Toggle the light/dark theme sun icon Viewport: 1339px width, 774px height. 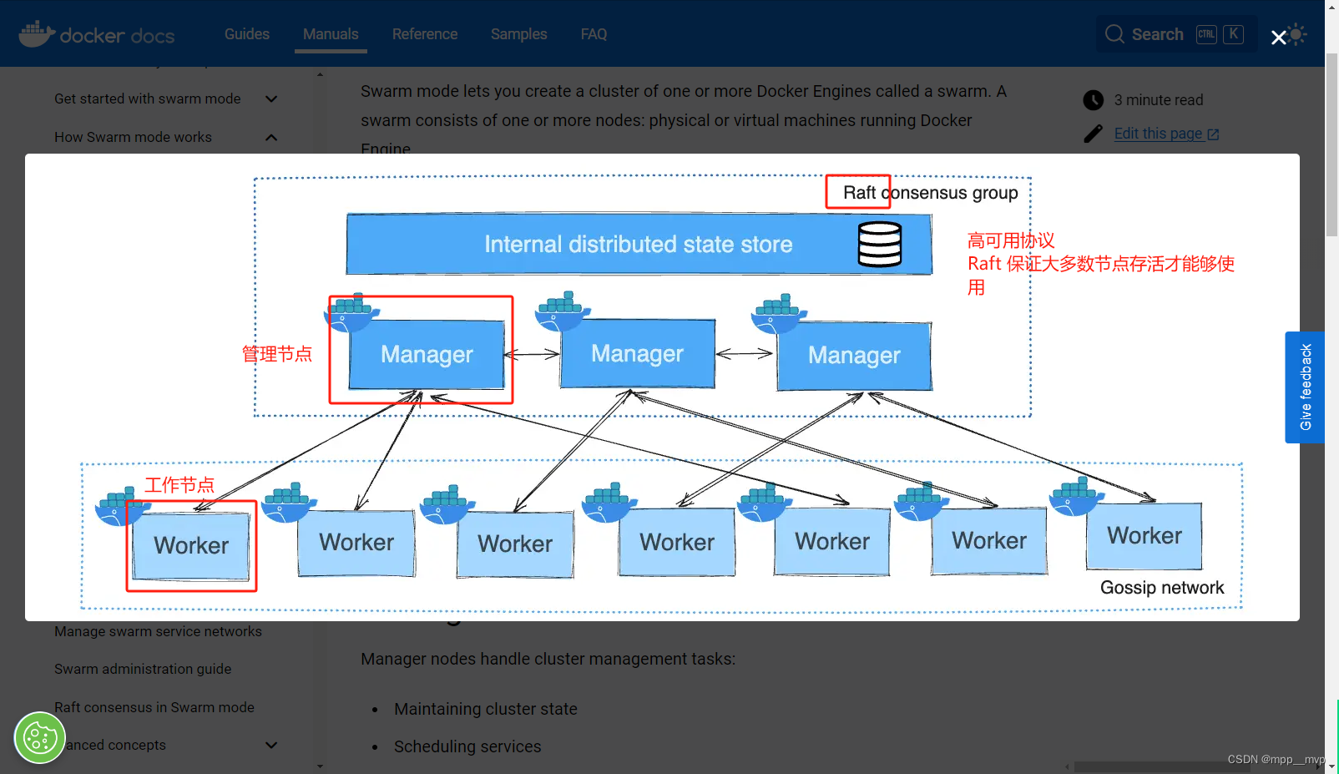[1297, 34]
